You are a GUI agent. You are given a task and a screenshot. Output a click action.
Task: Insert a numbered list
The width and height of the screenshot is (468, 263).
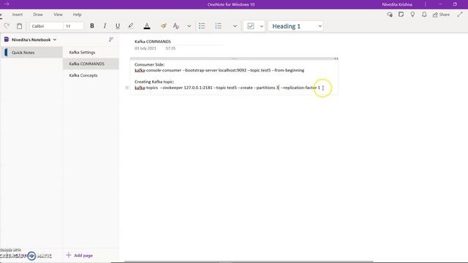pos(219,26)
